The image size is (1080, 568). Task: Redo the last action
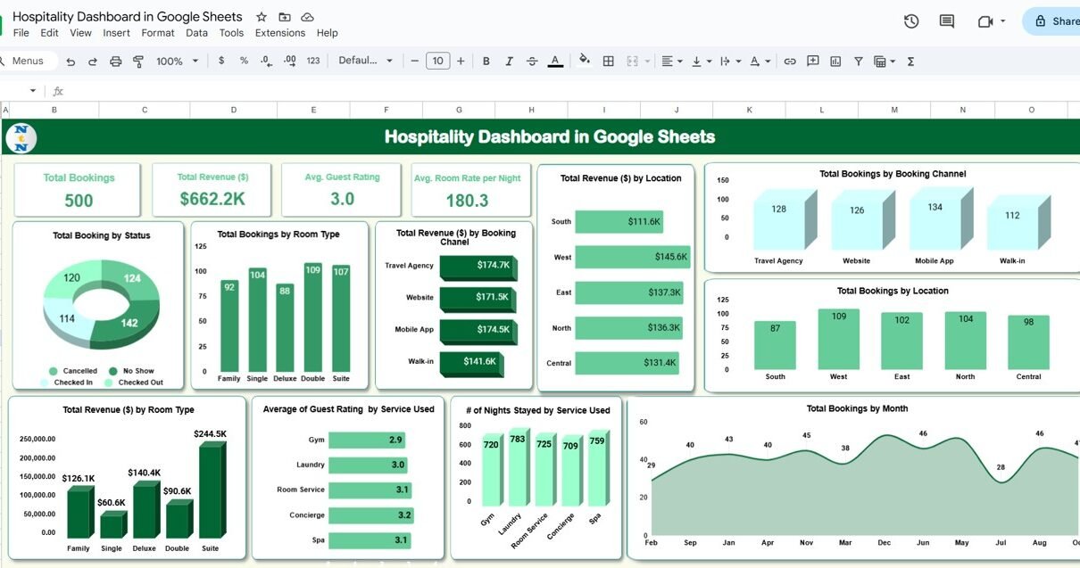[93, 62]
